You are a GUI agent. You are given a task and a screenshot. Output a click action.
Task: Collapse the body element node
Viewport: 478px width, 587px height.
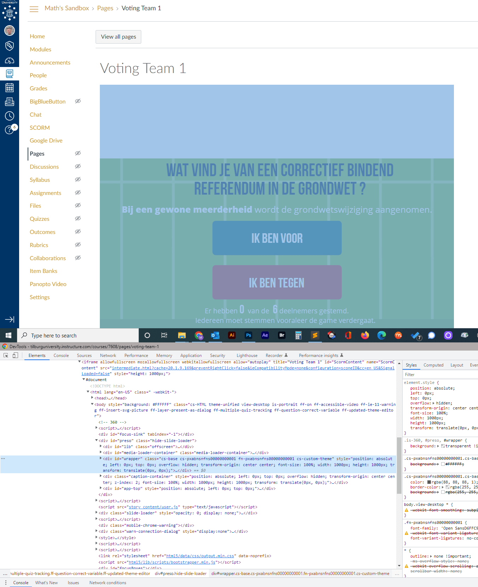click(92, 404)
